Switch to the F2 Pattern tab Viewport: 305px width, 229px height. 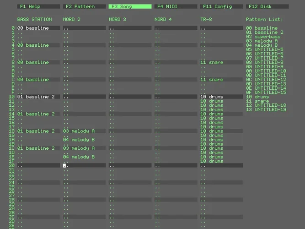pyautogui.click(x=84, y=6)
